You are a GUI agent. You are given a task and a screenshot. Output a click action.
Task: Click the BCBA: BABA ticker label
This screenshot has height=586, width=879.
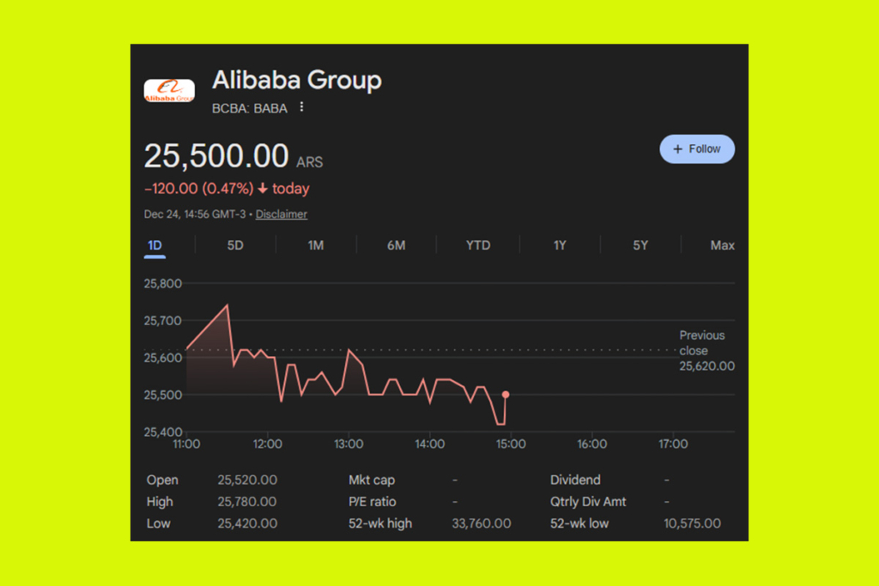coord(248,108)
